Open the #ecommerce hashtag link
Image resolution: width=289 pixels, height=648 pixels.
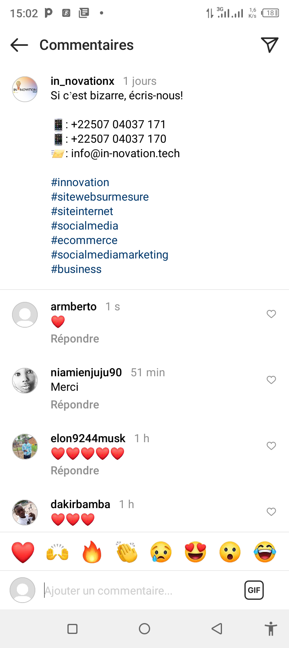[x=84, y=240]
